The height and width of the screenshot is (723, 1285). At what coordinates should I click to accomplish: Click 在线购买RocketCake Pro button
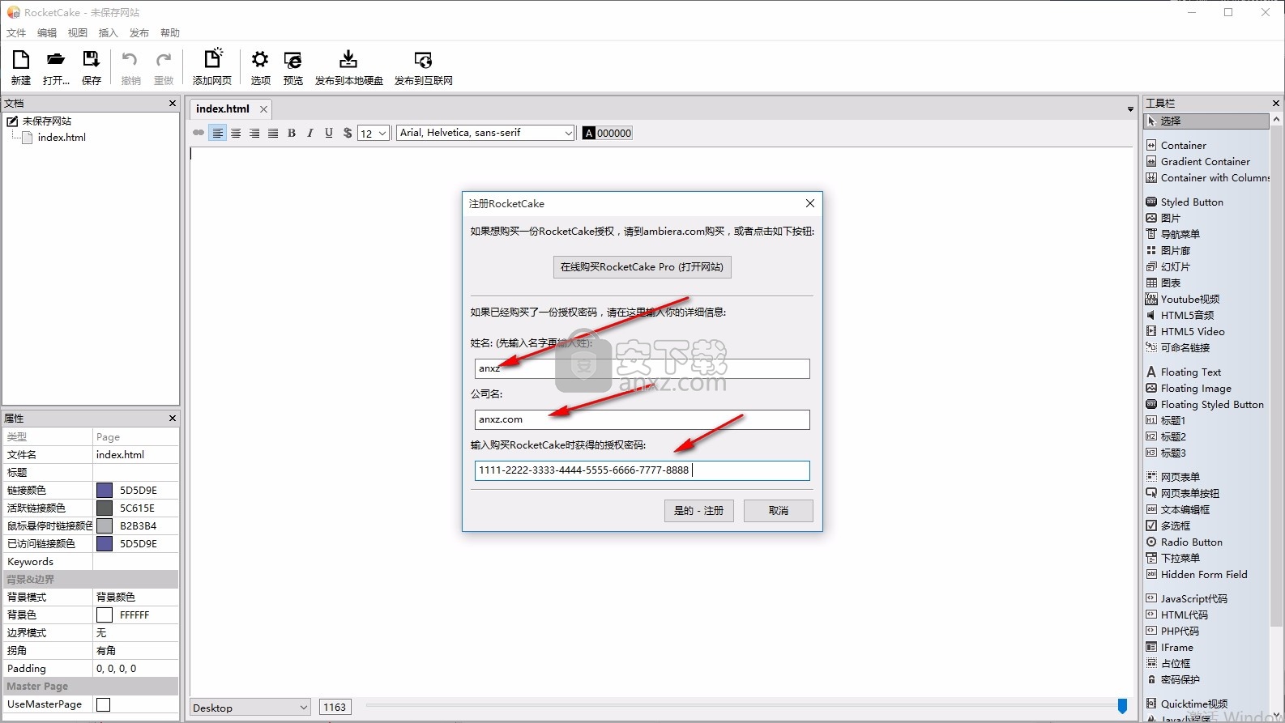(642, 267)
